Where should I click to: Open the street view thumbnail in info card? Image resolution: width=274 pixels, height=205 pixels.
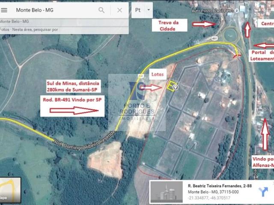tap(167, 192)
